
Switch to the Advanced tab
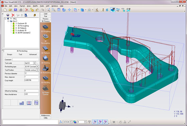click(x=33, y=55)
